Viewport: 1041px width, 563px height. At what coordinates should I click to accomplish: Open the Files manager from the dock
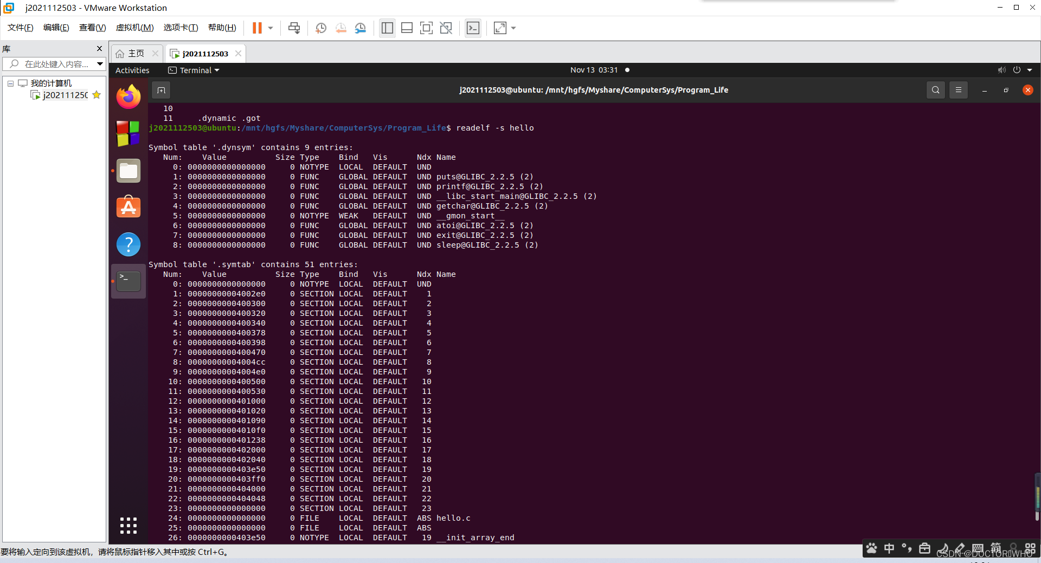pyautogui.click(x=128, y=171)
